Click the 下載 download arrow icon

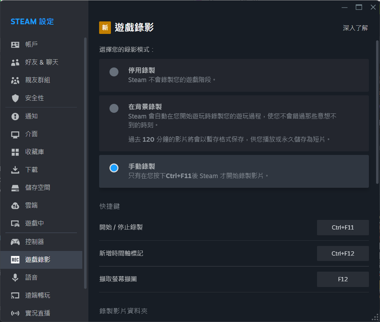coord(15,170)
